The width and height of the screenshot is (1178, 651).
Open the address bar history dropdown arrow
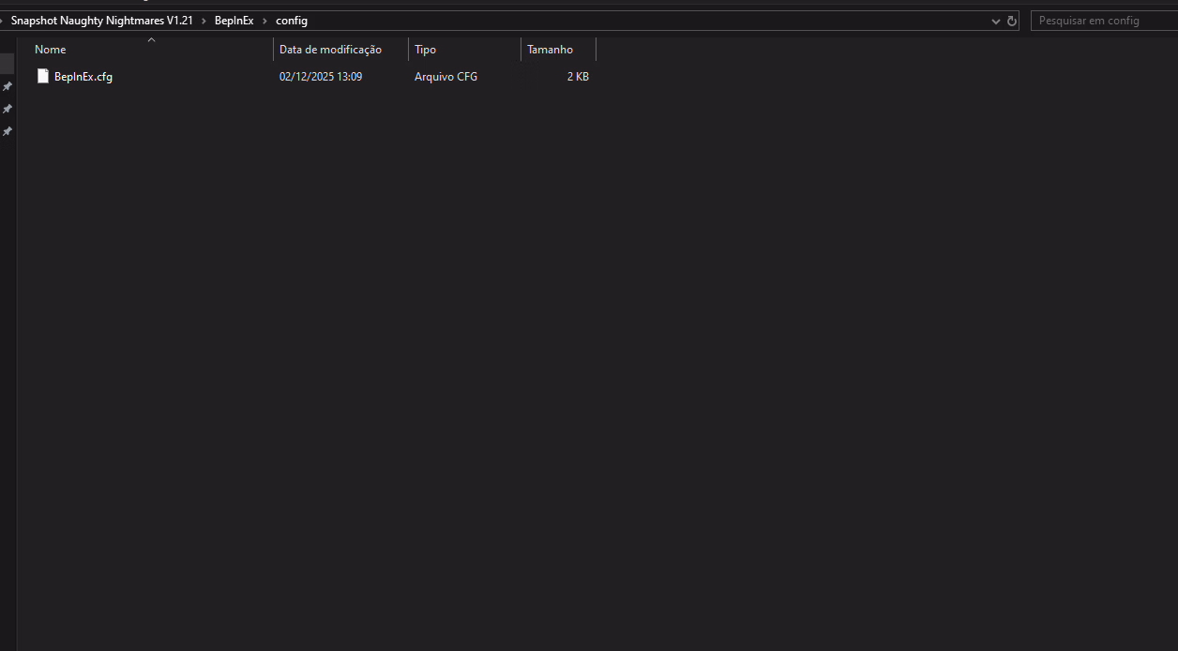click(x=996, y=21)
